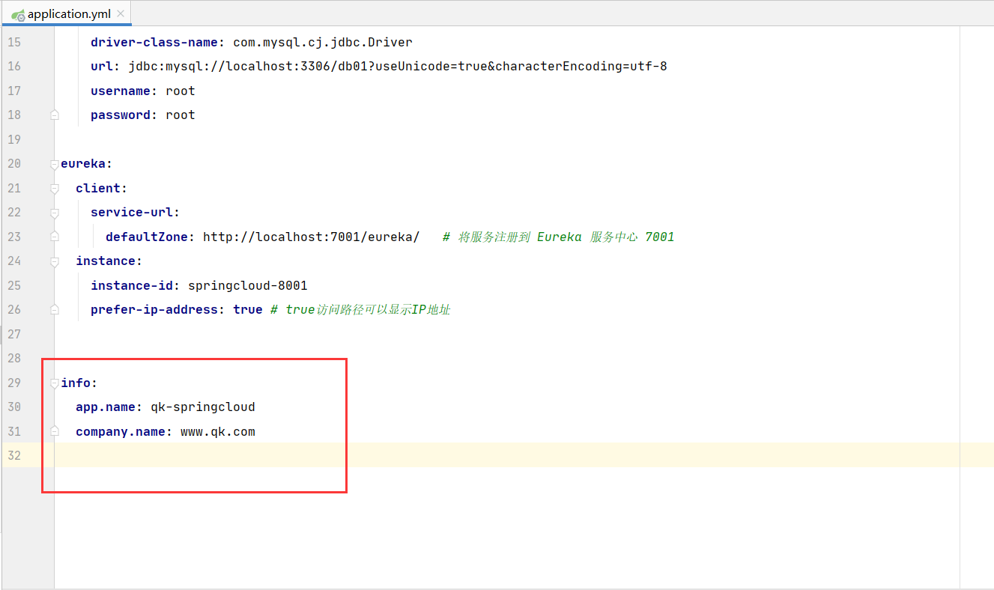The height and width of the screenshot is (590, 994).
Task: Click springcloud-8001 value
Action: click(x=248, y=285)
